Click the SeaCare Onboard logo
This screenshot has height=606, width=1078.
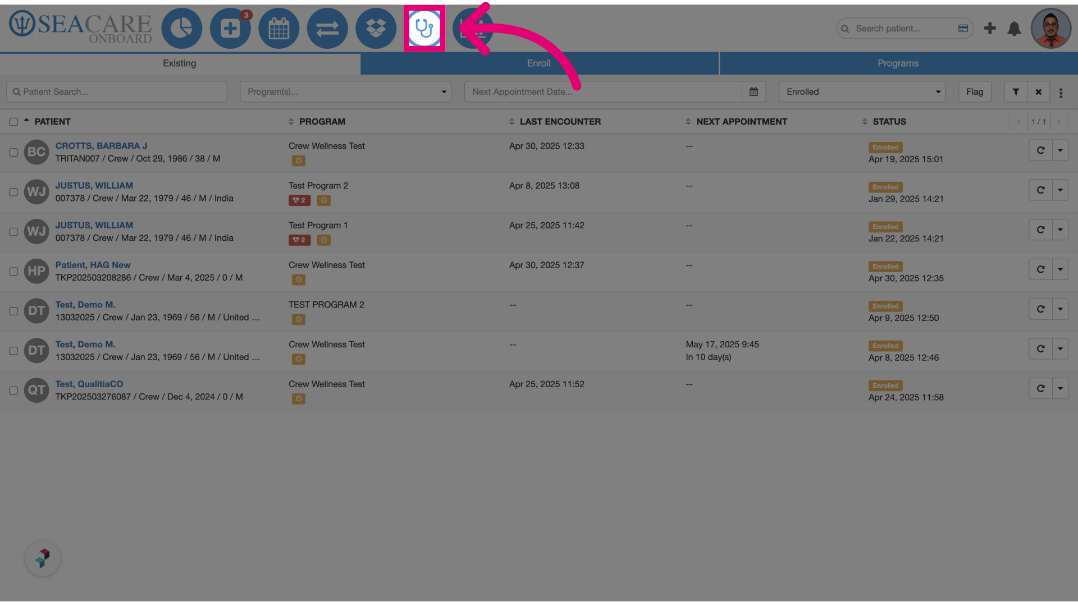[80, 27]
